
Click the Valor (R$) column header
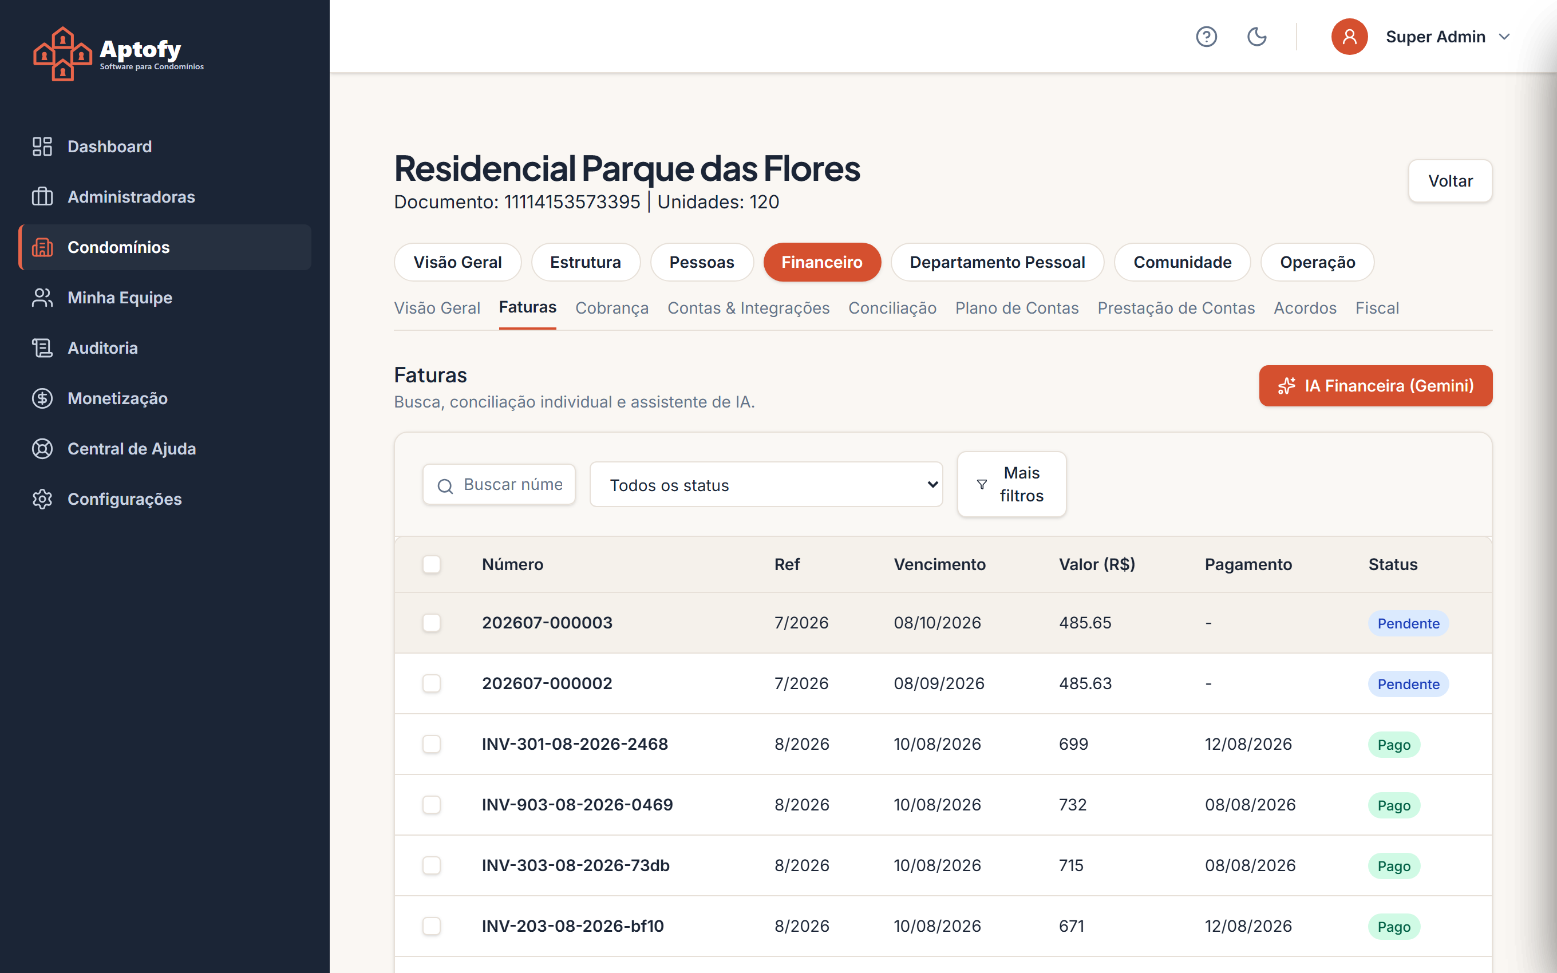pyautogui.click(x=1097, y=564)
